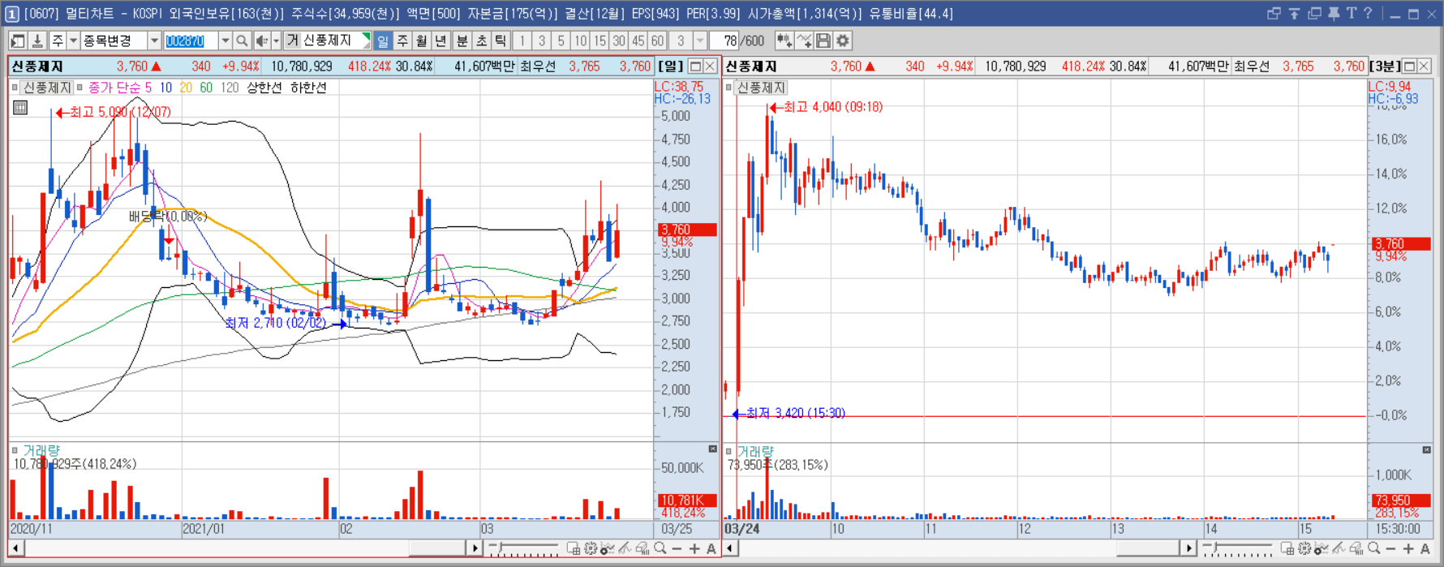Toggle the 거래량 legend checkbox on daily chart
The image size is (1444, 567).
(x=15, y=450)
